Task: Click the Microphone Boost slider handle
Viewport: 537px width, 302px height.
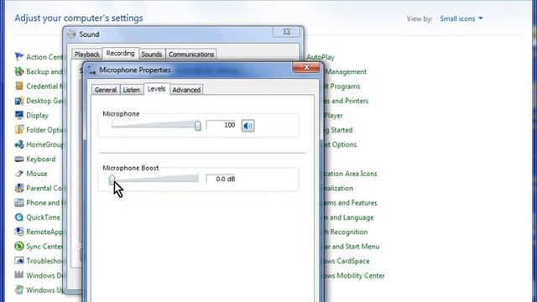Action: coord(112,179)
